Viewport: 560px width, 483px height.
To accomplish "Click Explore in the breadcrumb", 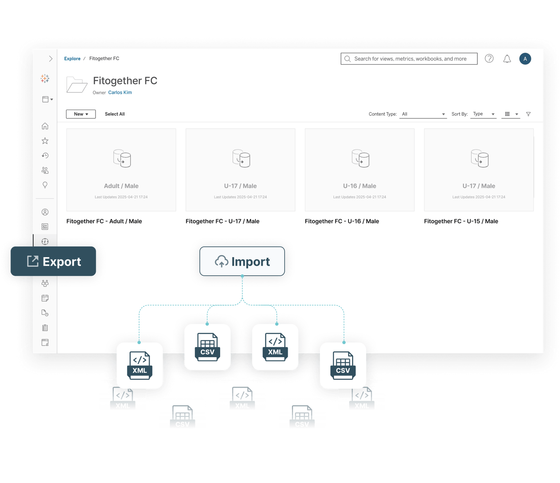I will coord(72,58).
